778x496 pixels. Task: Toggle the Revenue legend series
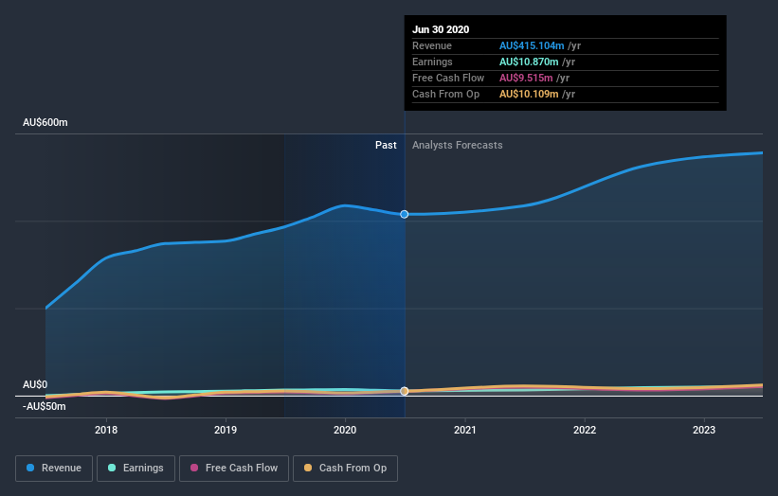[54, 469]
